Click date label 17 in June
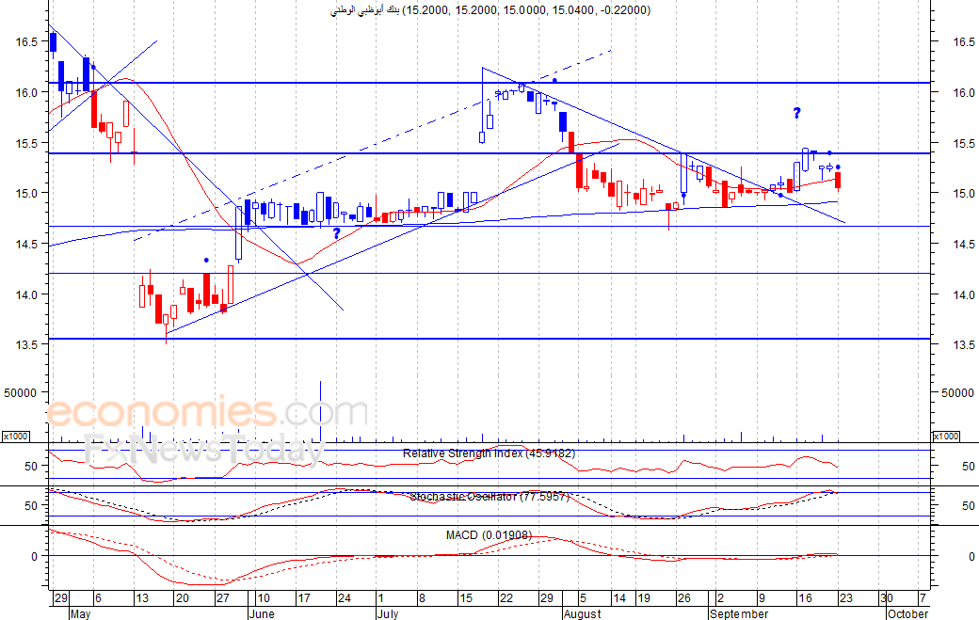The width and height of the screenshot is (979, 620). coord(304,598)
